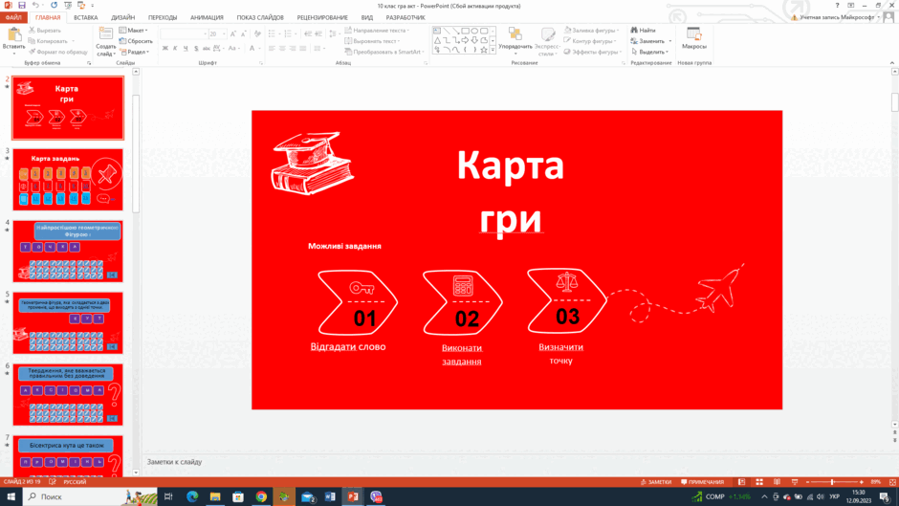Image resolution: width=899 pixels, height=506 pixels.
Task: Create a new slide with Создать слайд
Action: coord(105,41)
